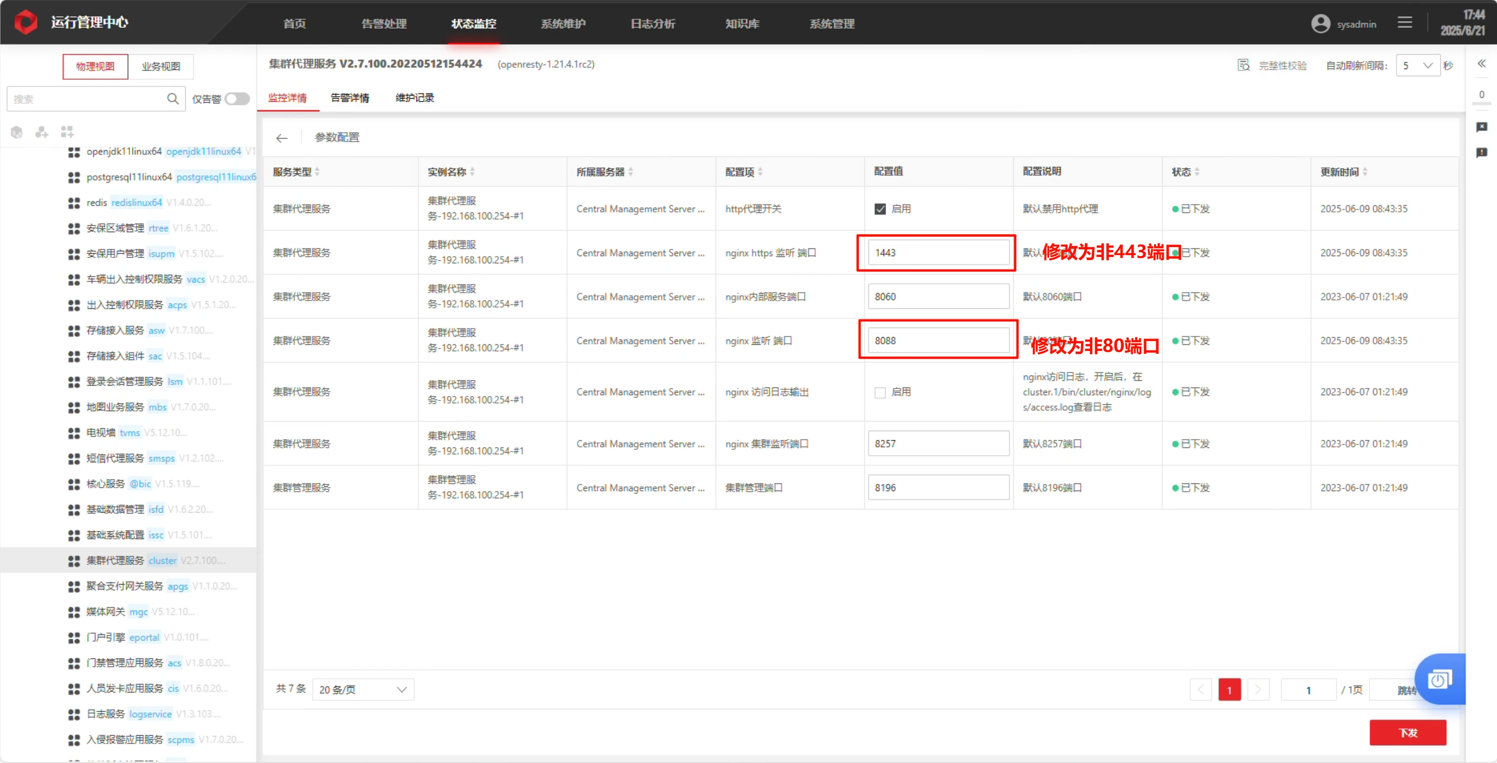Click the integrity check icon
This screenshot has height=763, width=1497.
coord(1243,65)
